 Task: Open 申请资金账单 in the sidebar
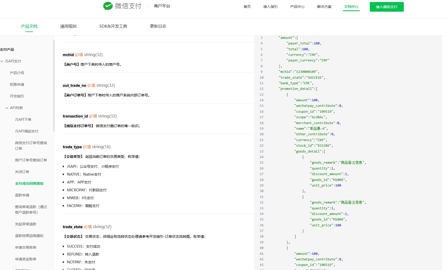click(x=26, y=259)
